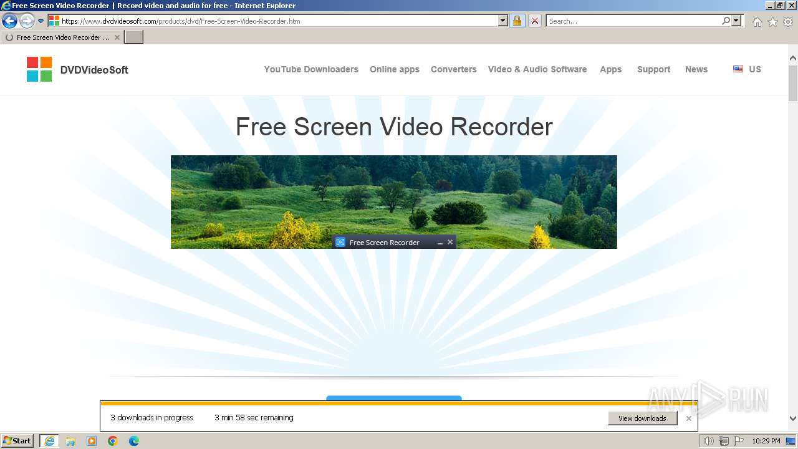Click the Free Screen Video Recorder heading
Image resolution: width=798 pixels, height=449 pixels.
click(x=394, y=127)
